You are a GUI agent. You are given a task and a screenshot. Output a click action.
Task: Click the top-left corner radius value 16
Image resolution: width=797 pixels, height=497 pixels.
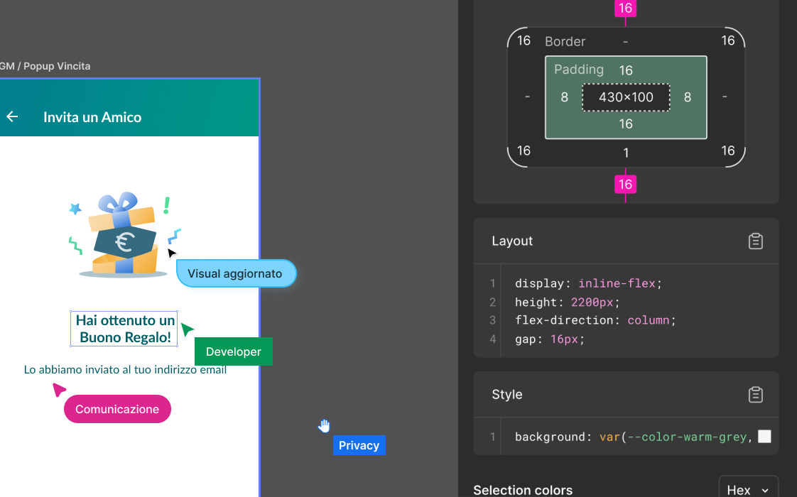pos(524,40)
